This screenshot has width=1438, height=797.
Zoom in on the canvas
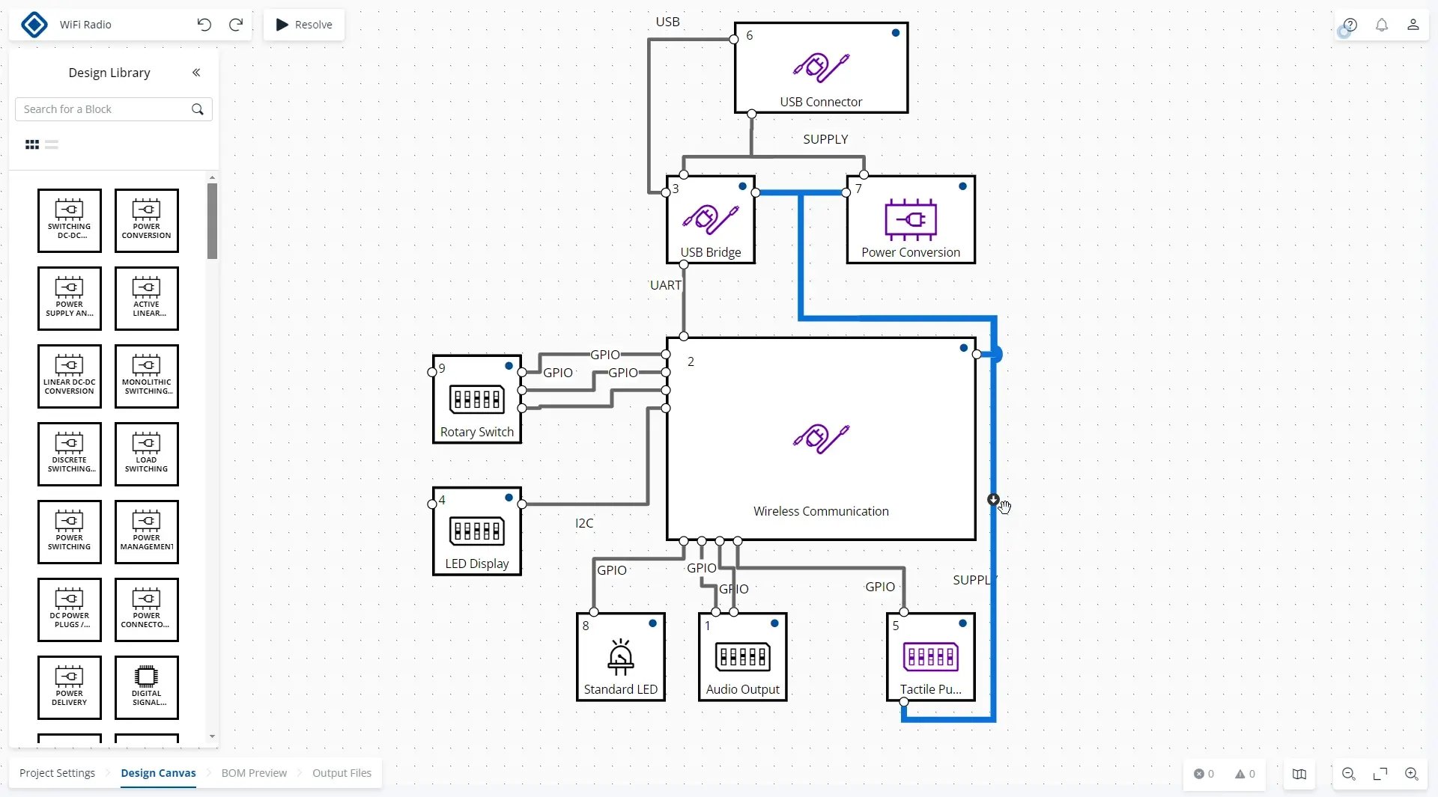[1412, 774]
